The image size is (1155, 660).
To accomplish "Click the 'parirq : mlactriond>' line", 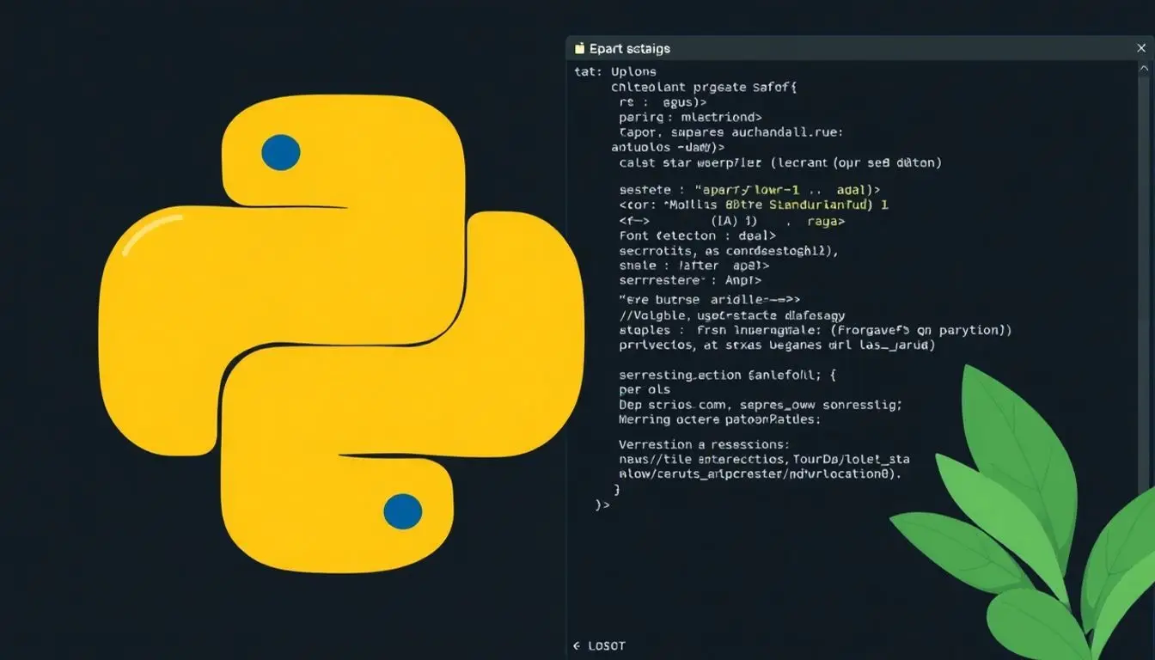I will click(690, 117).
